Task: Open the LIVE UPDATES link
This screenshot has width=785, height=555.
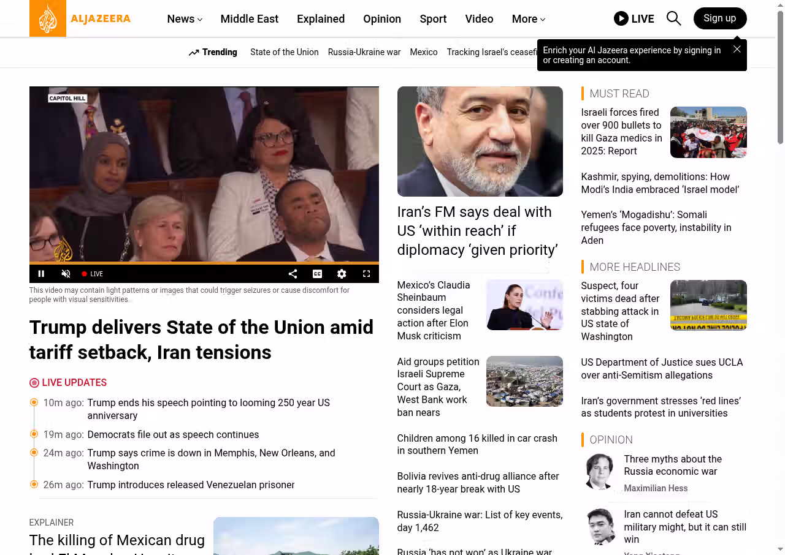Action: (74, 383)
